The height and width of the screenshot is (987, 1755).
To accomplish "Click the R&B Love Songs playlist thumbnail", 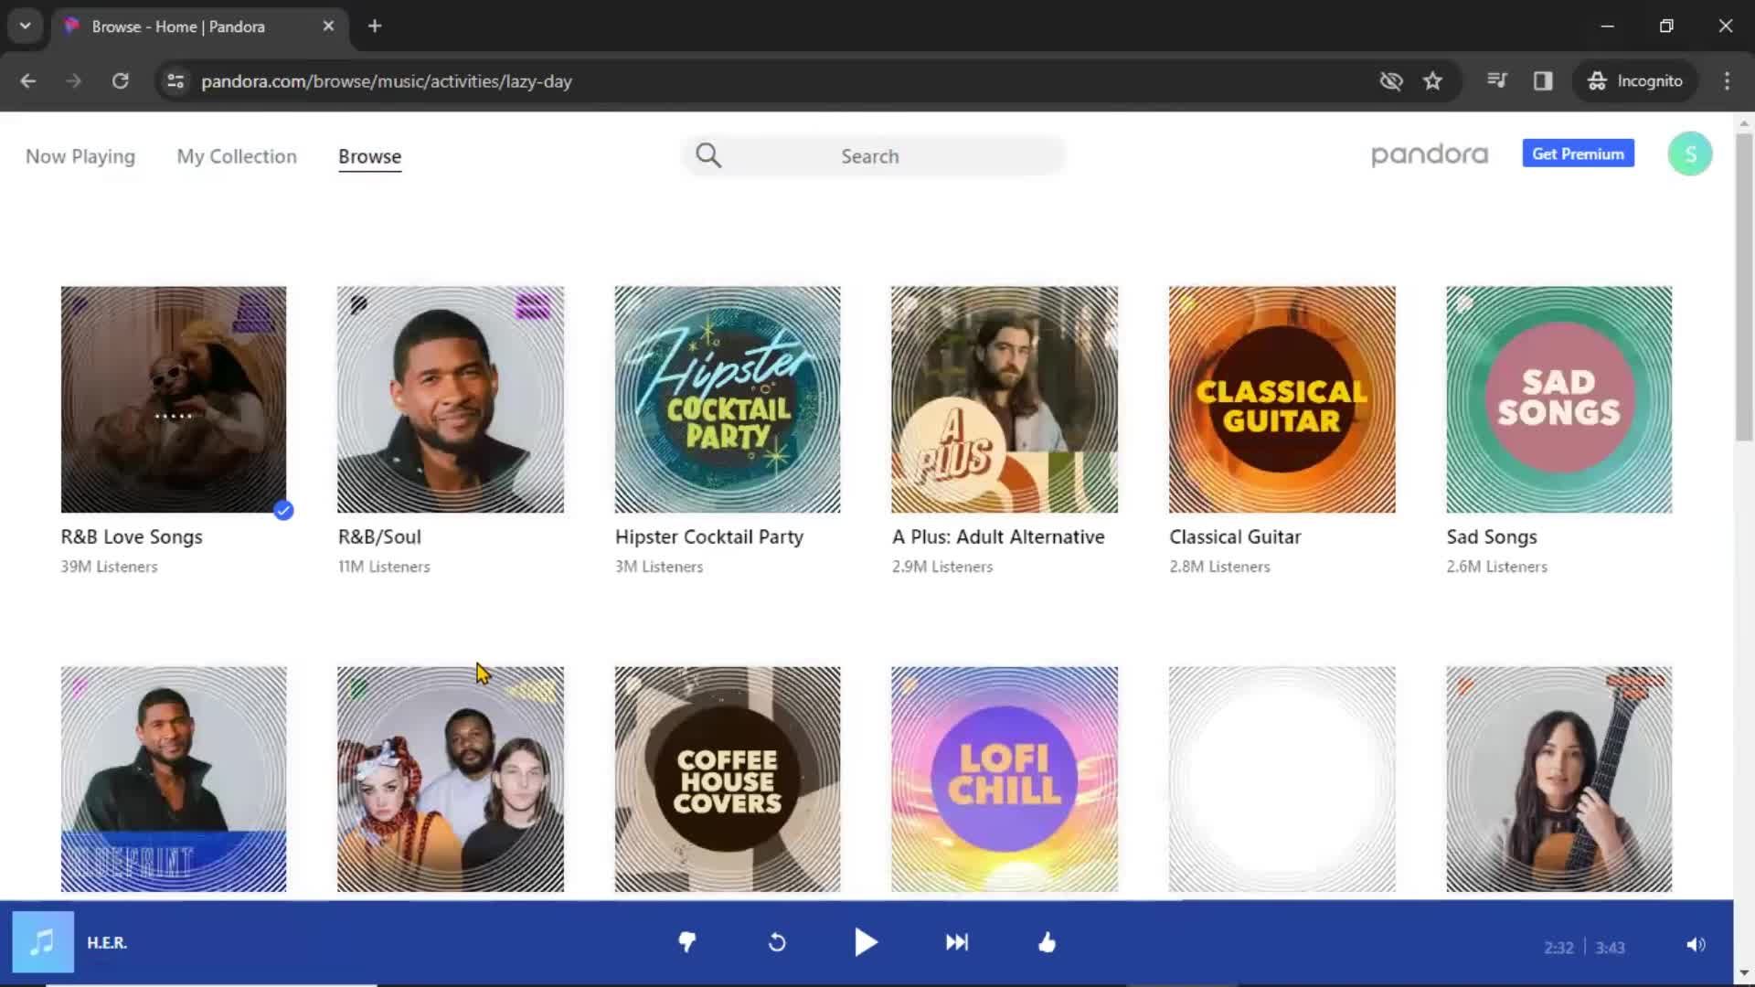I will click(x=174, y=398).
